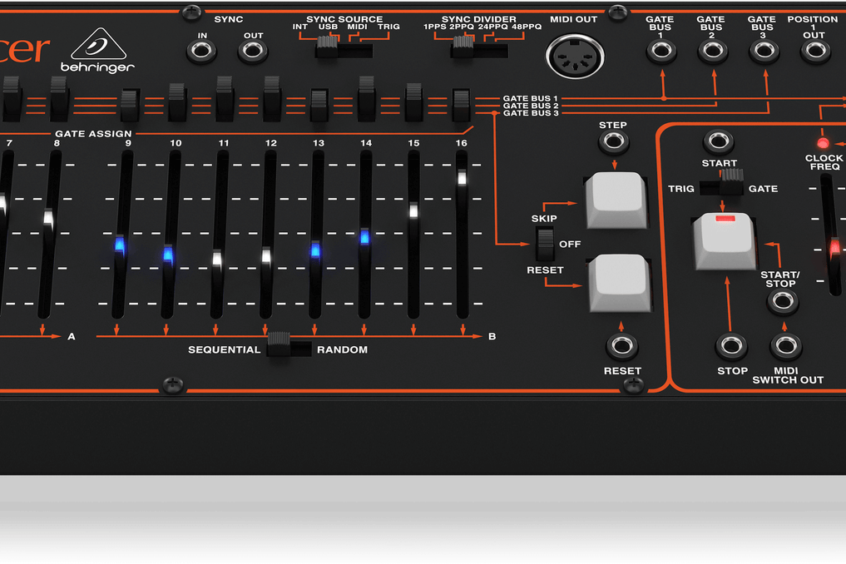Click step 10 slider cap
The image size is (846, 564).
pyautogui.click(x=168, y=254)
